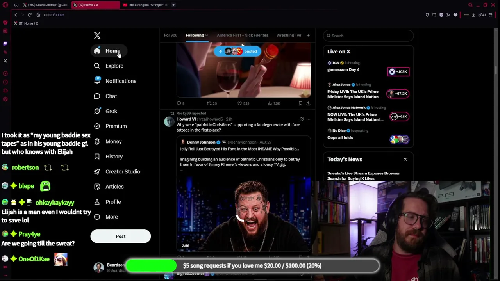
Task: Click the white Post button
Action: tap(120, 236)
